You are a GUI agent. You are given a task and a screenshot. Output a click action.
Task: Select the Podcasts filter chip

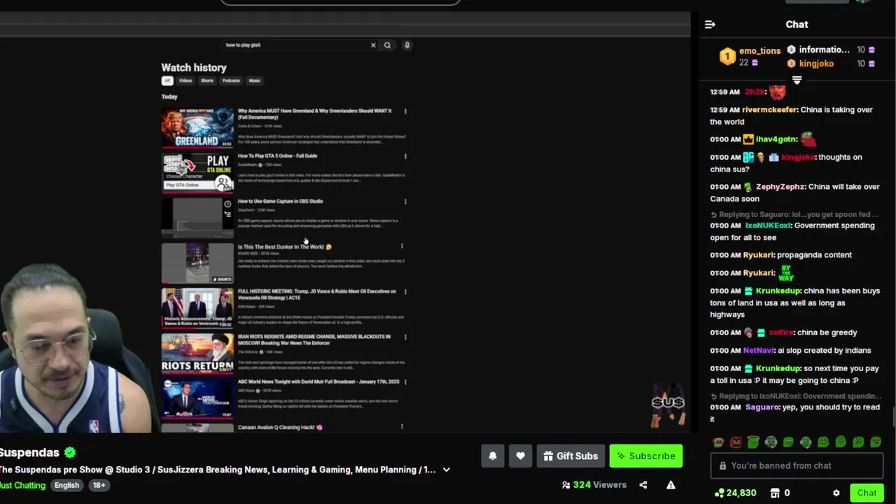pos(231,80)
